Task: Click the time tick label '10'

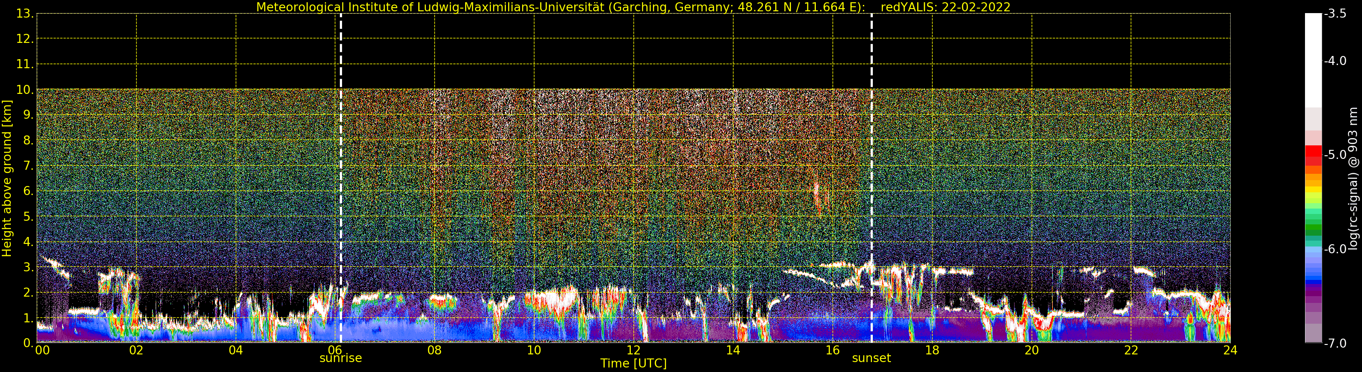Action: click(534, 350)
